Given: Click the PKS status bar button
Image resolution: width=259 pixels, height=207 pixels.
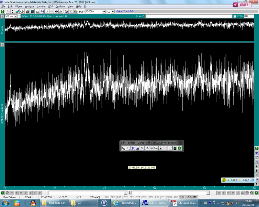Looking at the screenshot, I should click(113, 197).
